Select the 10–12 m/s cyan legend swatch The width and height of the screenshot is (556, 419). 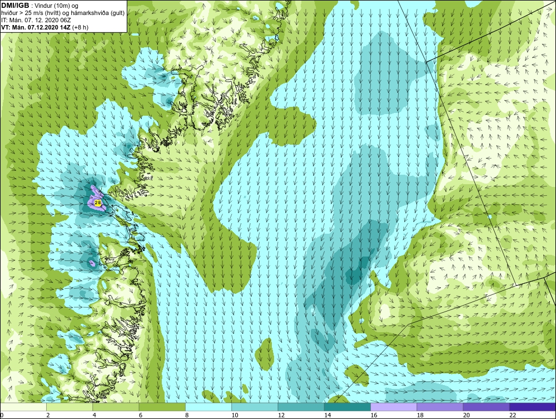pyautogui.click(x=255, y=407)
